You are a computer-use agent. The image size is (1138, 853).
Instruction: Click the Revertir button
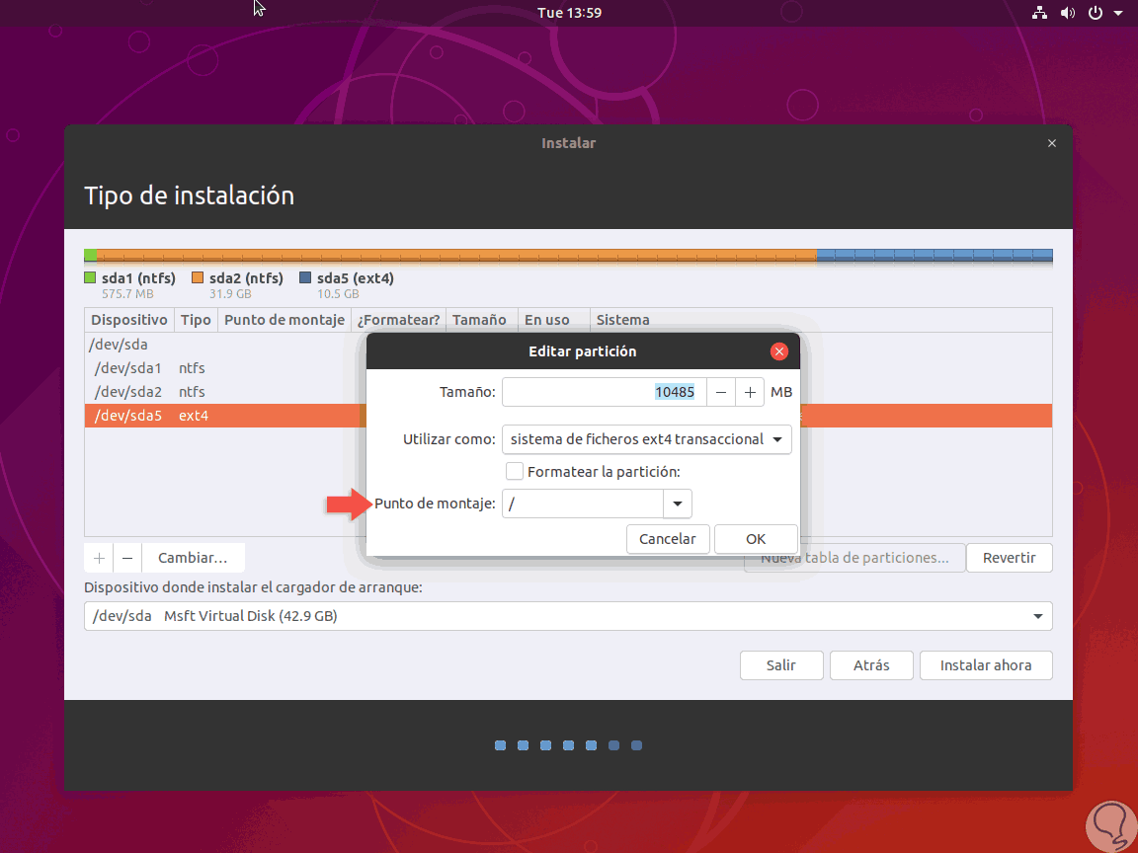(x=1009, y=558)
